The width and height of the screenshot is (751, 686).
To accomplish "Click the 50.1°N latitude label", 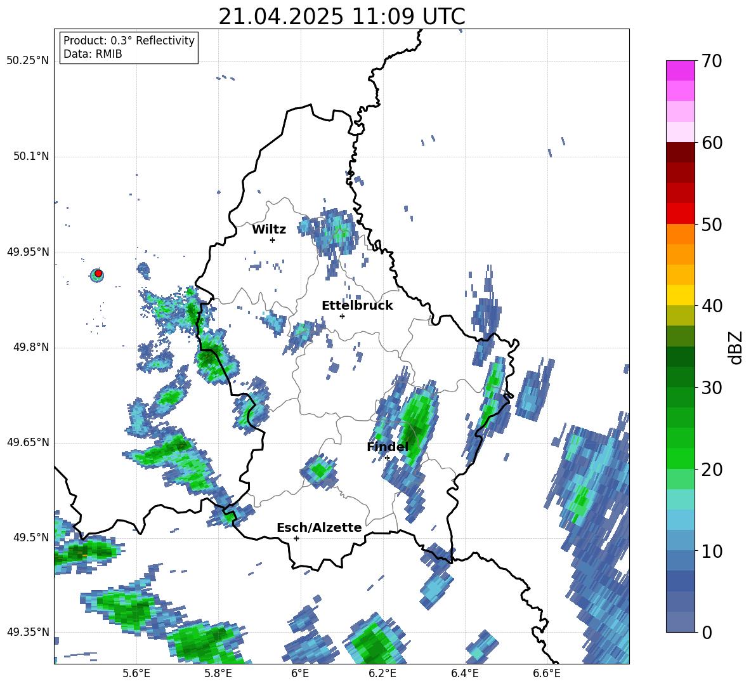I will (x=30, y=157).
